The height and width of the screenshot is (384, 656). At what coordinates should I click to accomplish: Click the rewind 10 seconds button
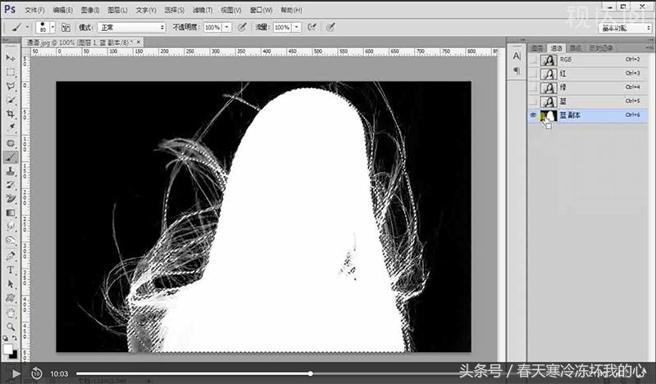point(37,373)
